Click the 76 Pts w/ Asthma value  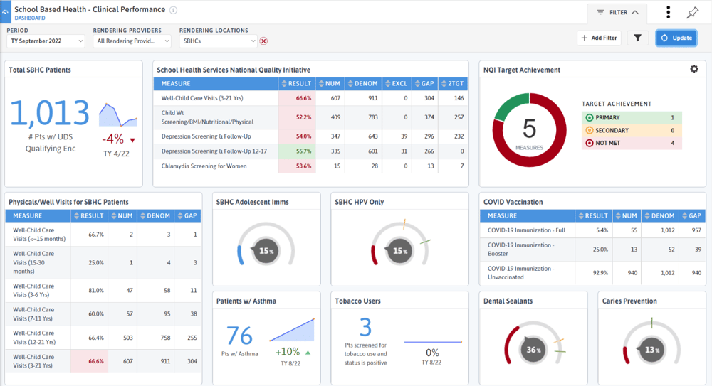239,336
